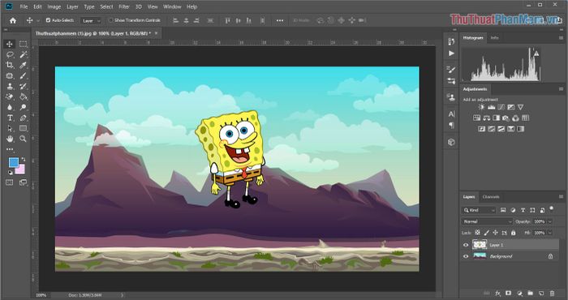
Task: Toggle lock position in Layers panel
Action: [495, 233]
